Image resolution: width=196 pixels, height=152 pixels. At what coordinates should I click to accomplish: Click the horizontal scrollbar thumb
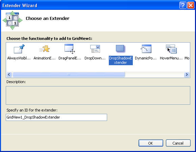(69, 75)
